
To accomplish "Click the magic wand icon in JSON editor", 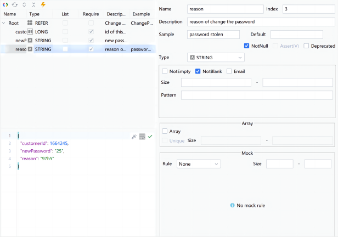I will pos(134,136).
